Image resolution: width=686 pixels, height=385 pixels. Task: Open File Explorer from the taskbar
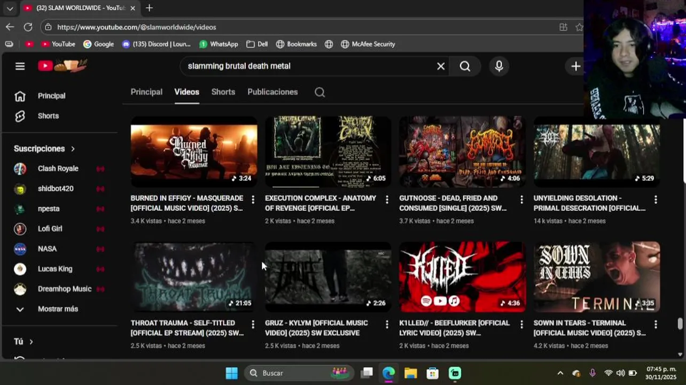click(x=410, y=373)
